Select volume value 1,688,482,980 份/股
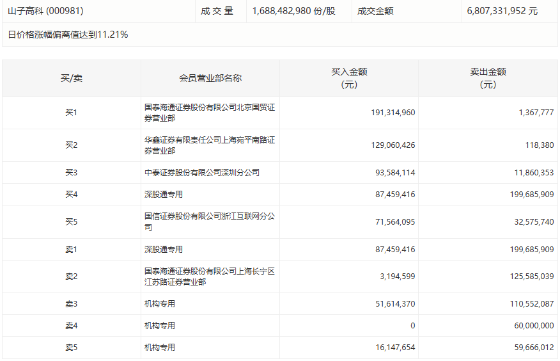Screen dimensions: 560x361 293,11
